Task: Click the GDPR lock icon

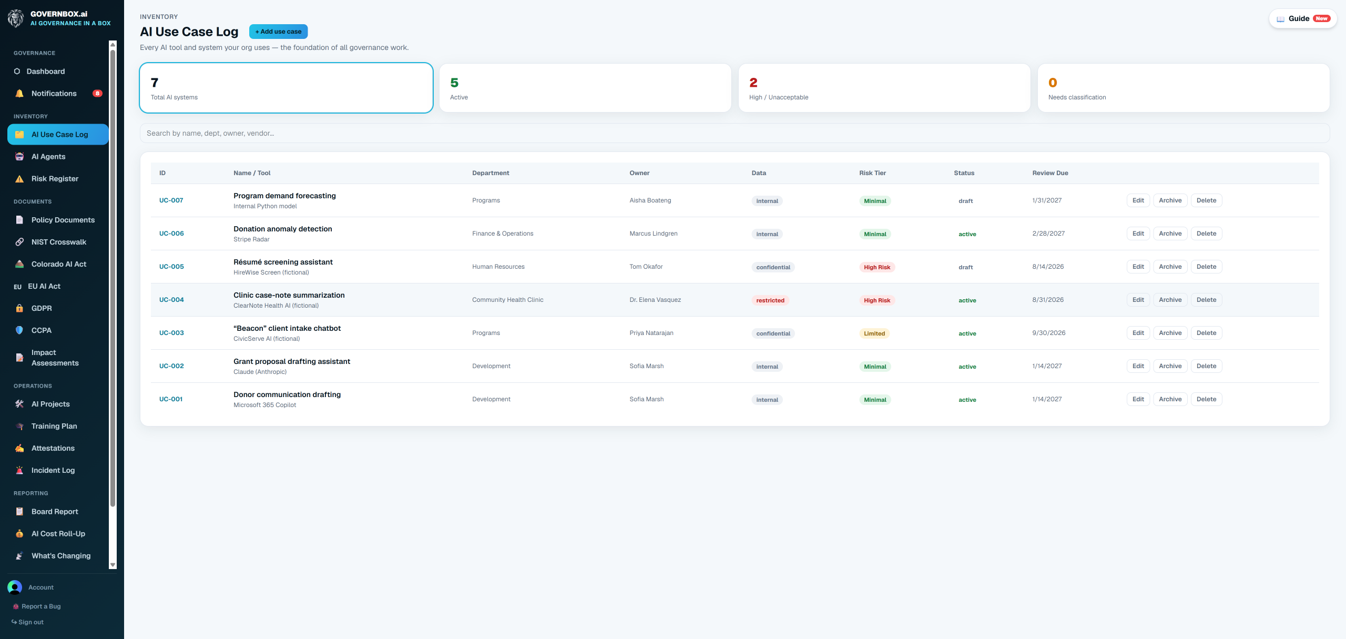Action: point(19,308)
